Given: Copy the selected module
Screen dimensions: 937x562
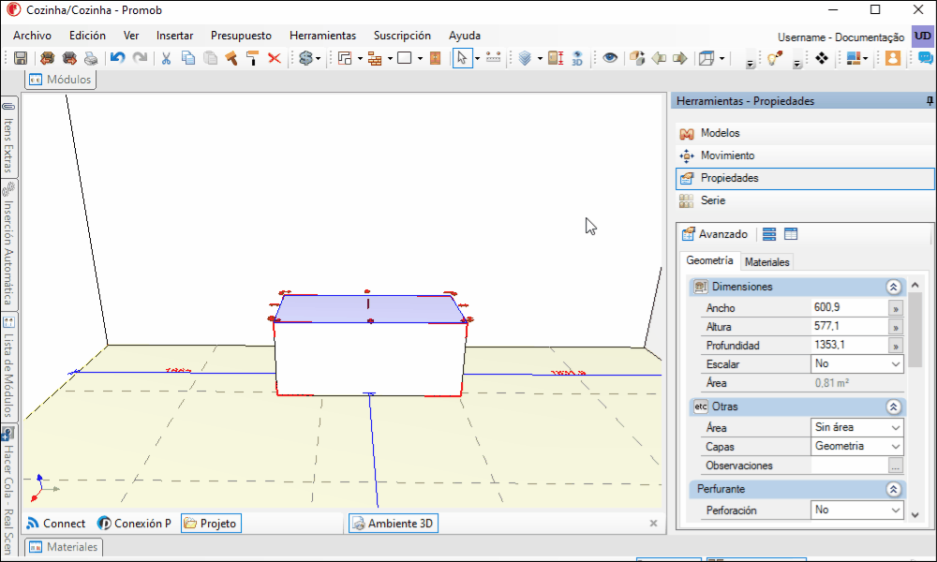Looking at the screenshot, I should click(188, 58).
